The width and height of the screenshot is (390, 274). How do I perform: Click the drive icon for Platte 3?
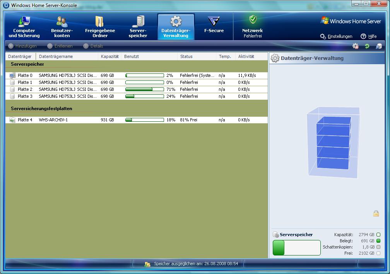[x=12, y=96]
